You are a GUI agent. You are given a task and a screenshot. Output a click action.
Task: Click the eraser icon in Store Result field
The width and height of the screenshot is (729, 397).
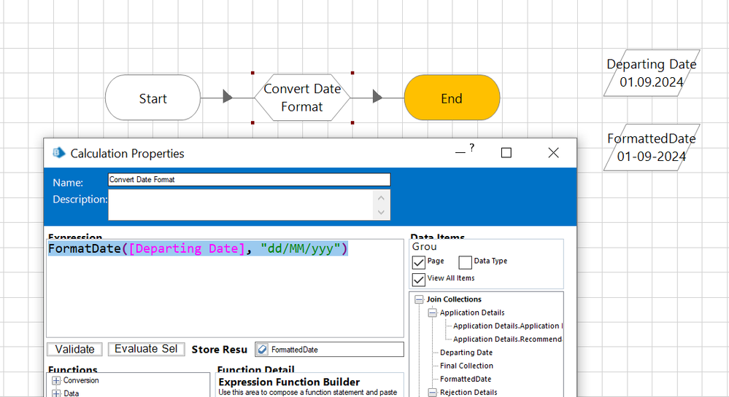(263, 350)
